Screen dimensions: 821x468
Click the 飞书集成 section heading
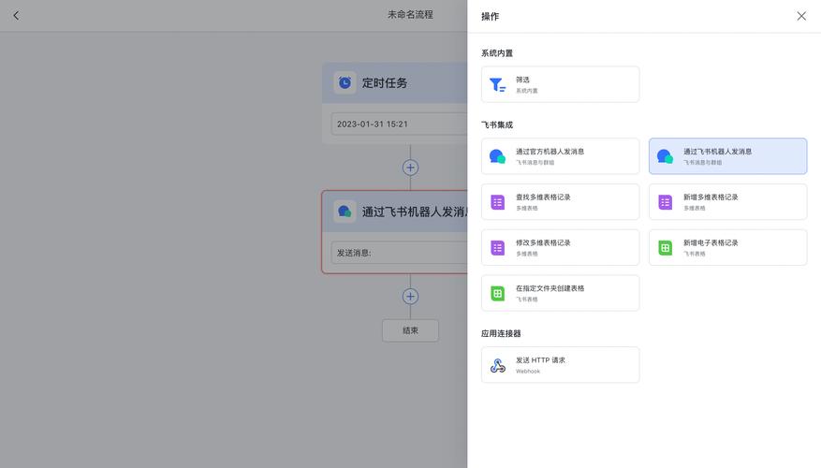(497, 124)
